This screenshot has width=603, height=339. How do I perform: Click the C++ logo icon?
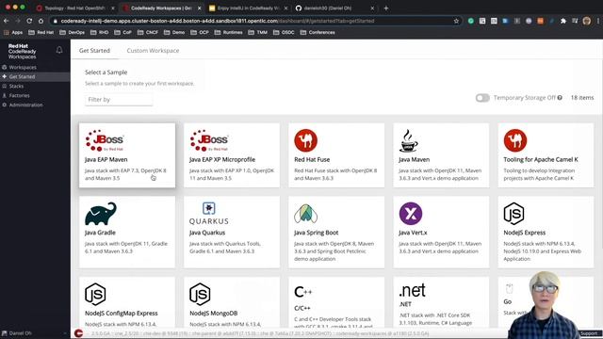(303, 292)
